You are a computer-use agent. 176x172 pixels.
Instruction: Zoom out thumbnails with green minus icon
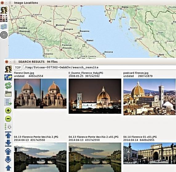click(8, 119)
